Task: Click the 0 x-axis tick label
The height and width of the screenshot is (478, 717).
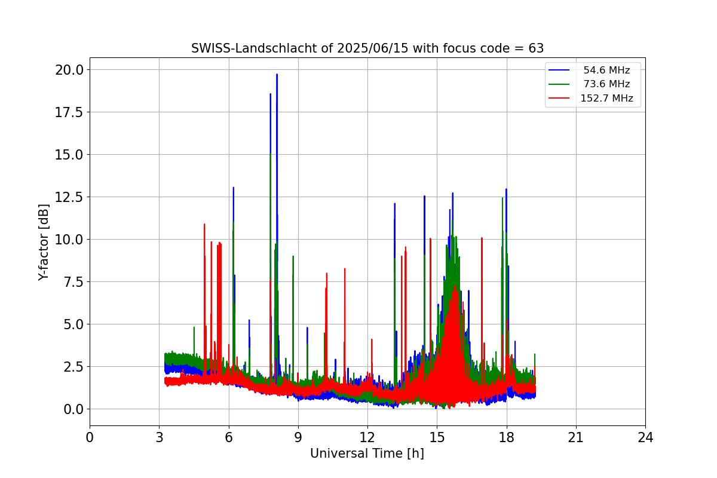Action: (90, 437)
